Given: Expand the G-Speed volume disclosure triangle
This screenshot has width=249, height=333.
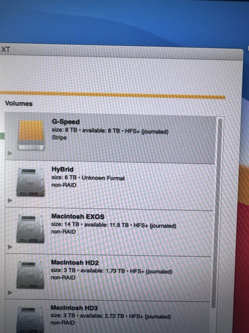Looking at the screenshot, I should pos(10,153).
